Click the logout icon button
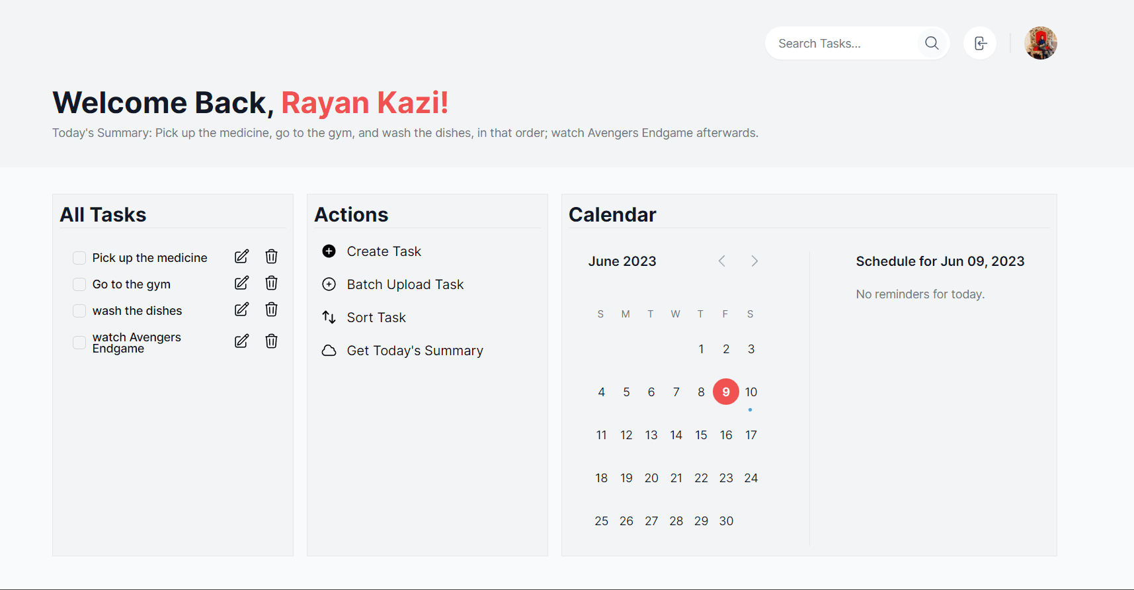 (x=980, y=43)
